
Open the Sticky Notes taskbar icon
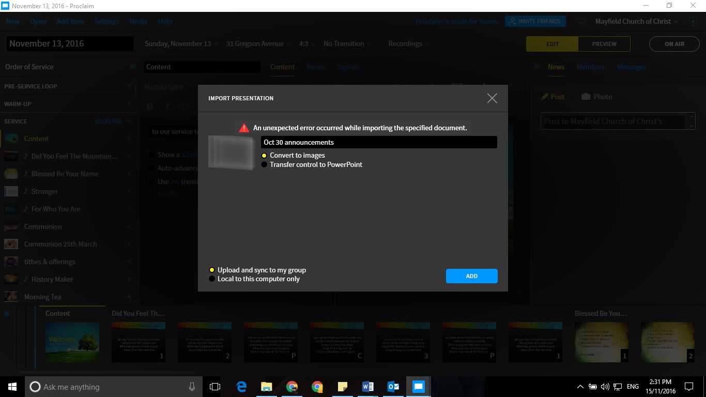[x=343, y=387]
